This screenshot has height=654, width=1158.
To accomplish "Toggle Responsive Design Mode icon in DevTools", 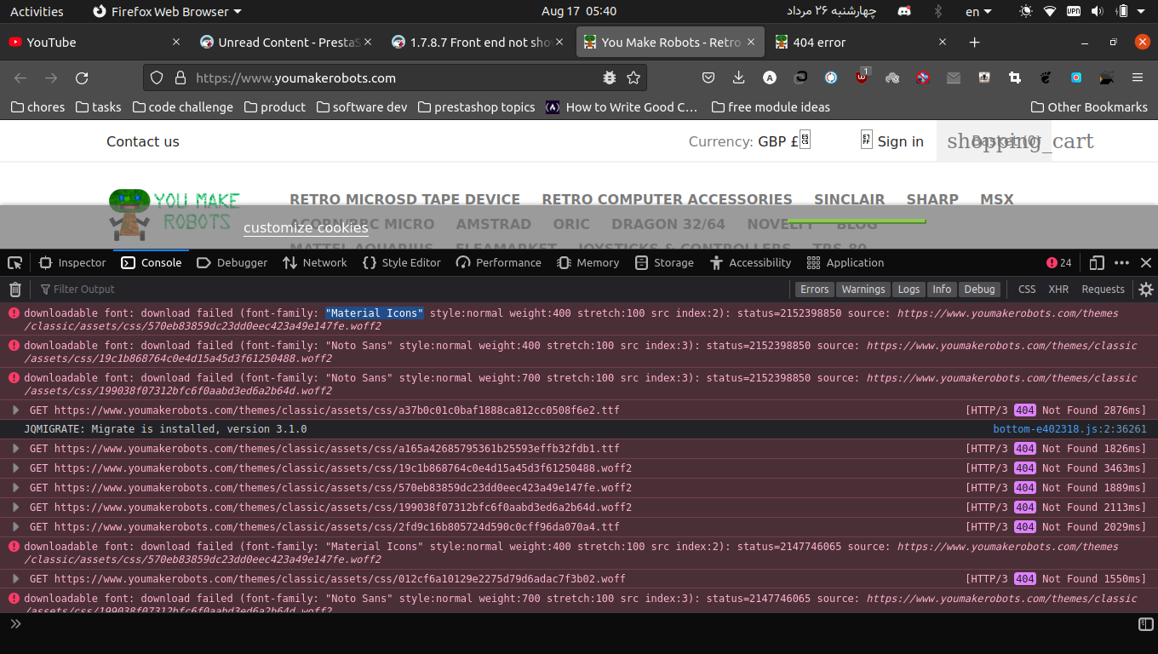I will coord(1097,262).
